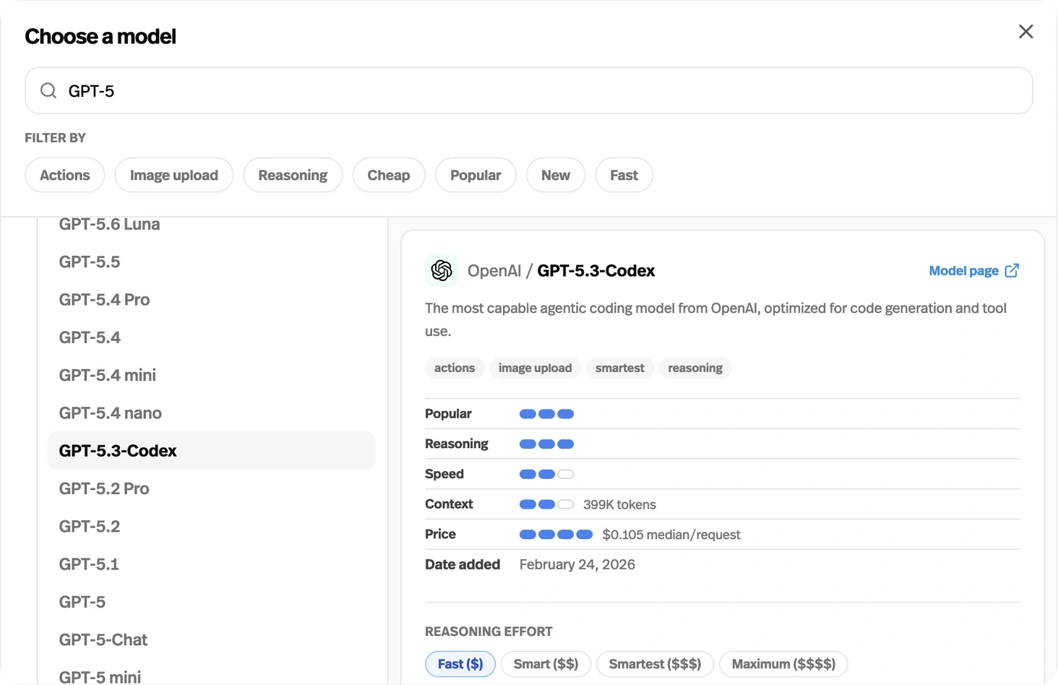Screen dimensions: 1058x685
Task: Toggle the Actions filter chip
Action: 65,175
